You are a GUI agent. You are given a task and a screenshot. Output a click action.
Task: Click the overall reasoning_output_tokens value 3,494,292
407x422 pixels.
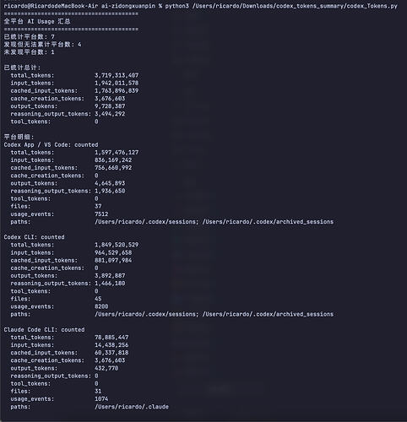point(110,114)
